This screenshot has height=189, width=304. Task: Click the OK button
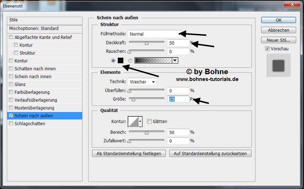(278, 20)
